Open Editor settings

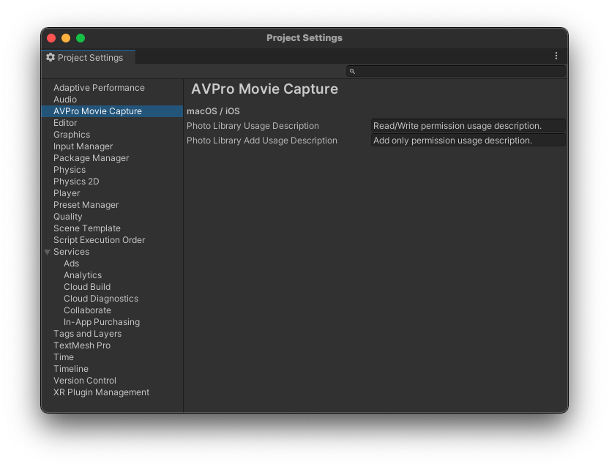[x=65, y=123]
